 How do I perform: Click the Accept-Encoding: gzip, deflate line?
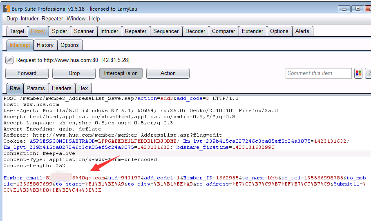point(52,129)
